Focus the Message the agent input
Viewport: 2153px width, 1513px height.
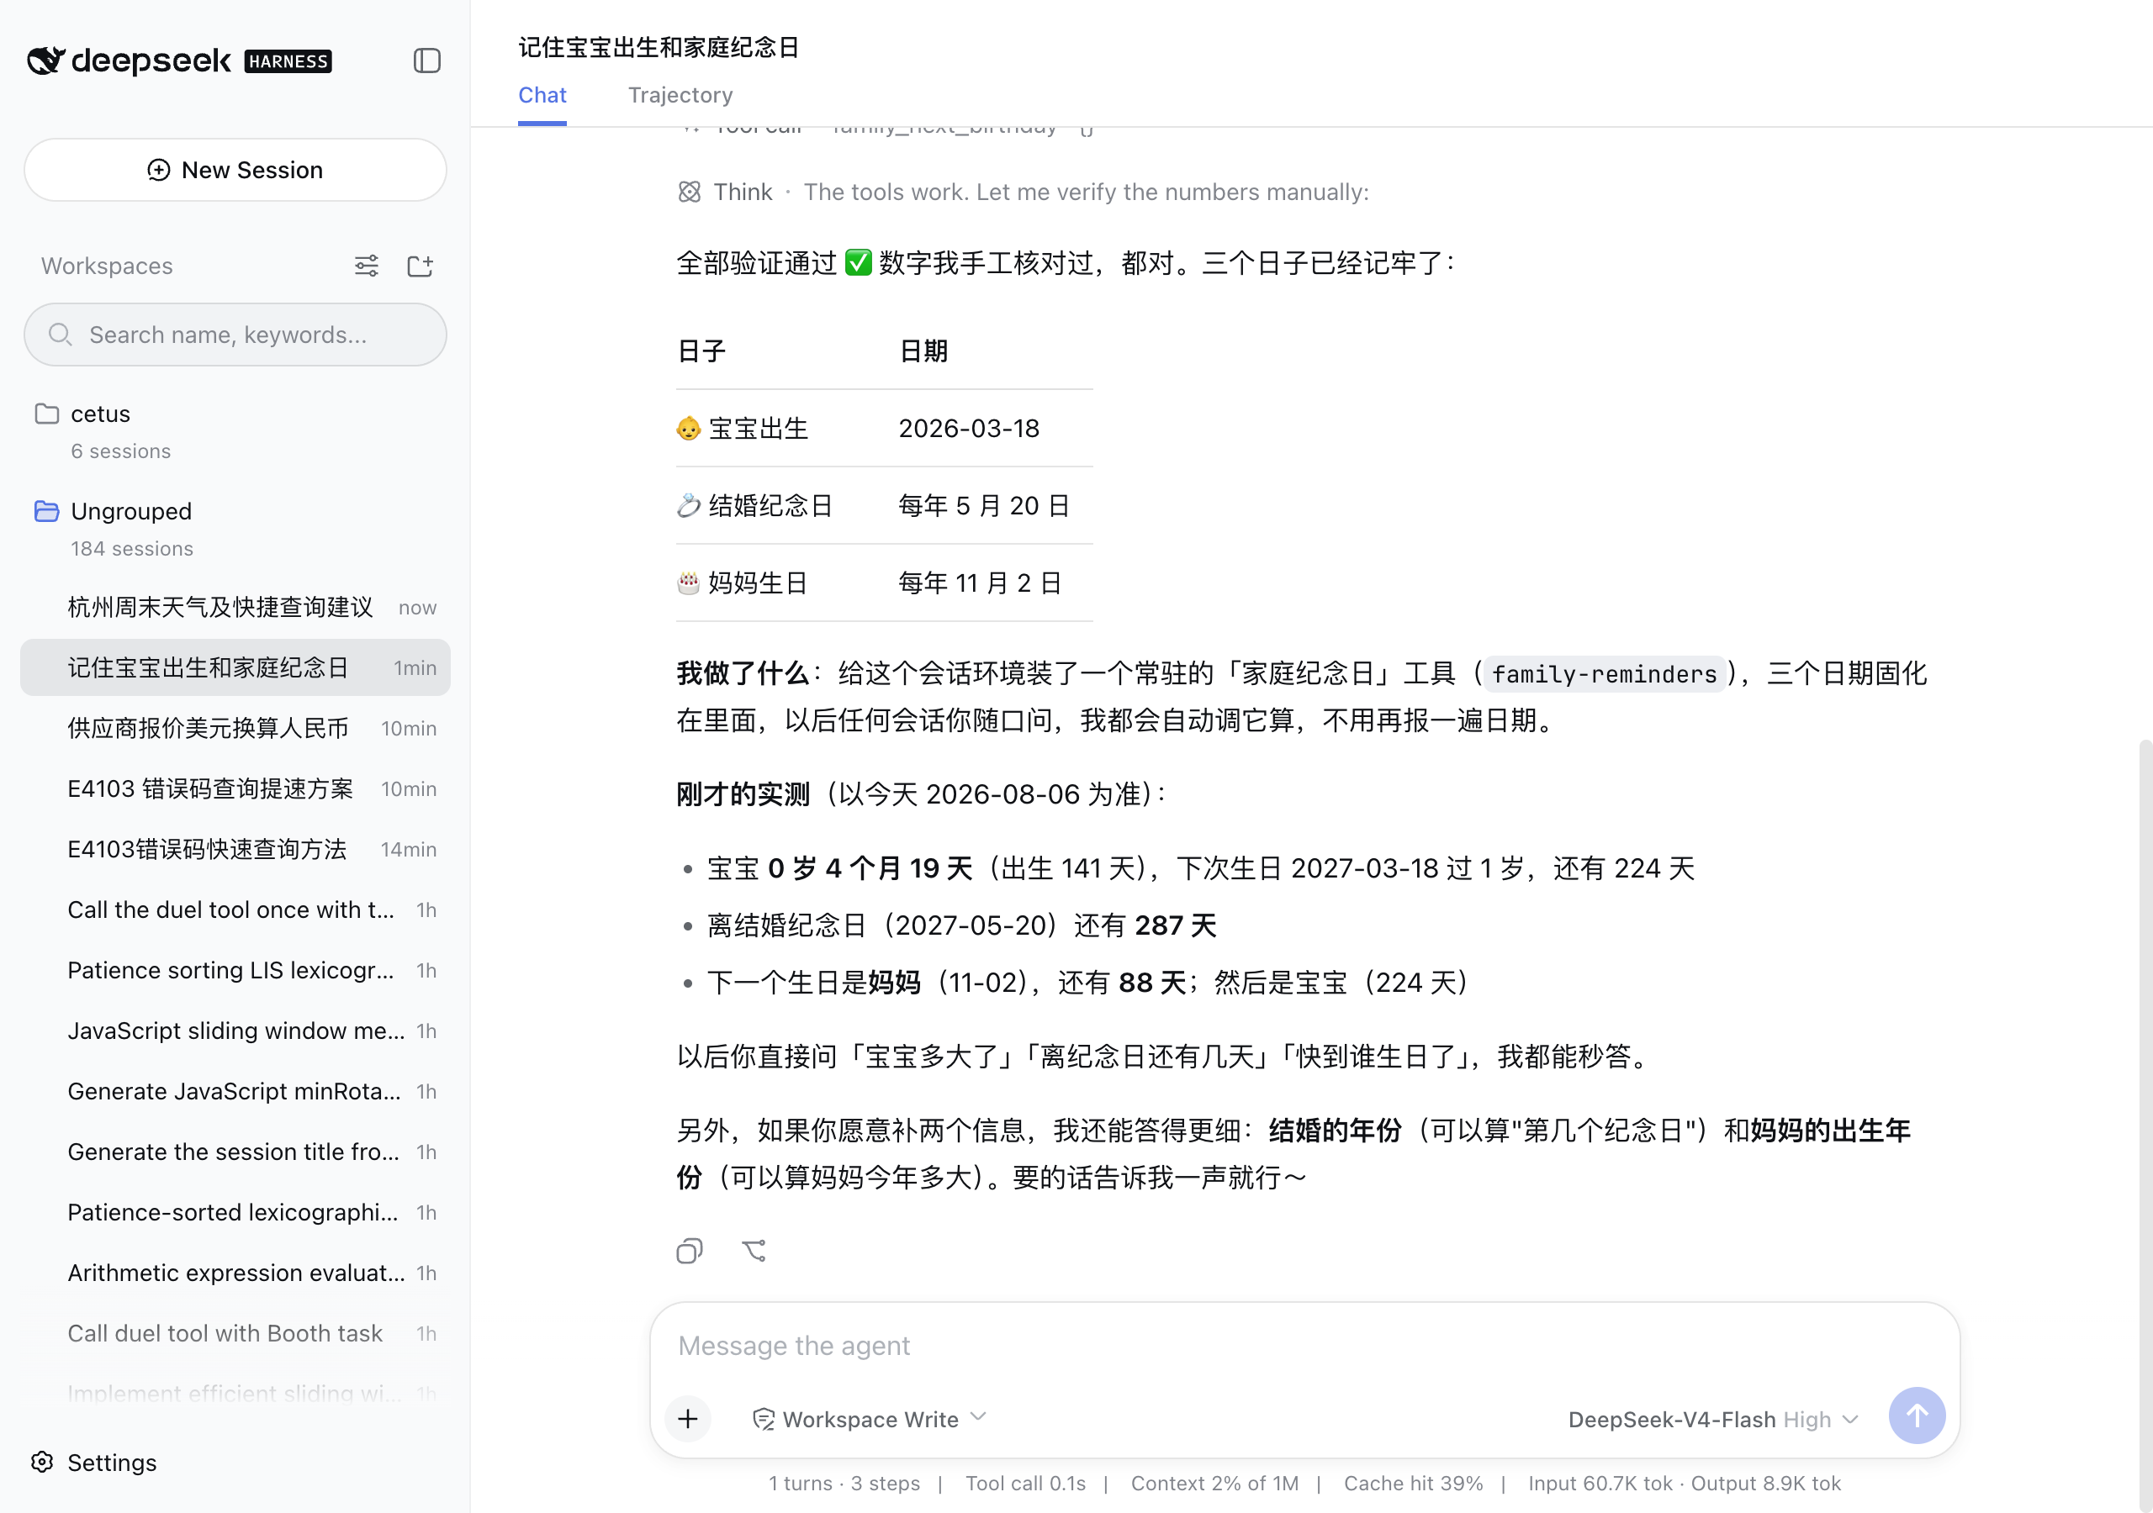pos(1304,1345)
